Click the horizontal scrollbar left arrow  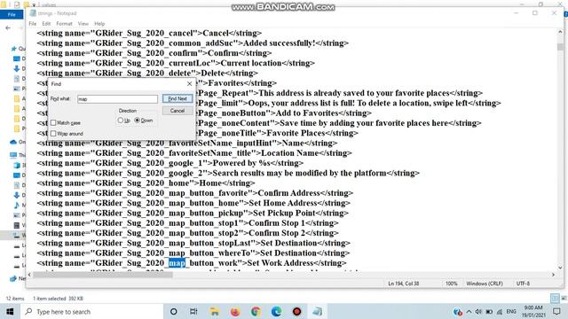point(29,275)
